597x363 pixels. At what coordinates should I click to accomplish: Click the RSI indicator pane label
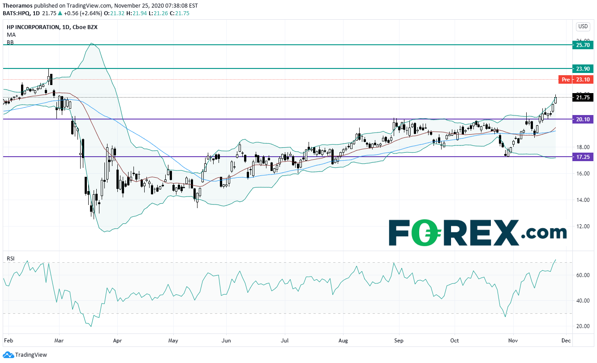point(11,258)
